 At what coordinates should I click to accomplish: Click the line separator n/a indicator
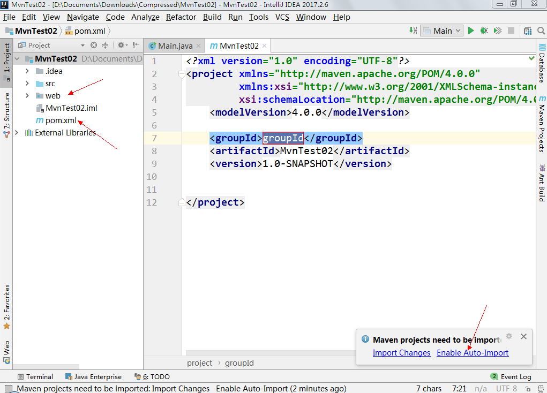point(481,389)
